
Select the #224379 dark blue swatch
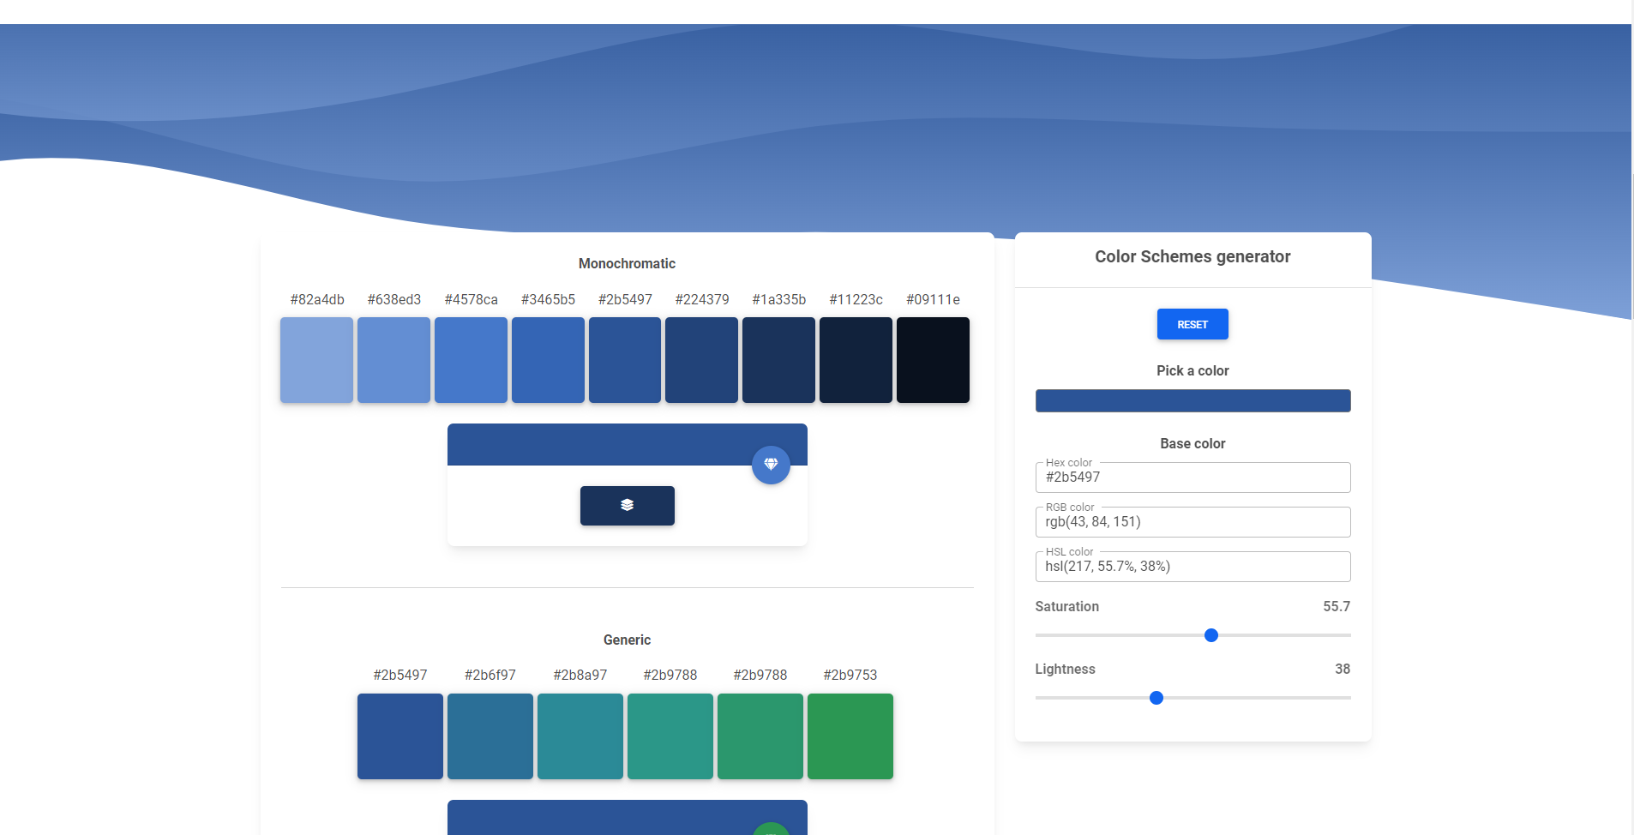(x=701, y=360)
